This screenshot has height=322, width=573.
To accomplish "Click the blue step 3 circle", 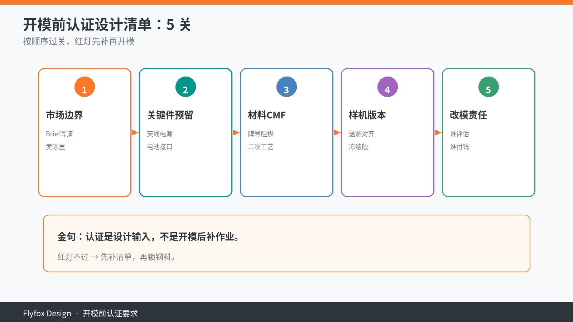I will (286, 87).
